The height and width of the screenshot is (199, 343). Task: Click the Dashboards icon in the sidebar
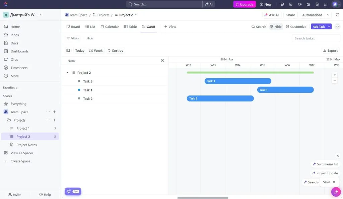tap(6, 51)
